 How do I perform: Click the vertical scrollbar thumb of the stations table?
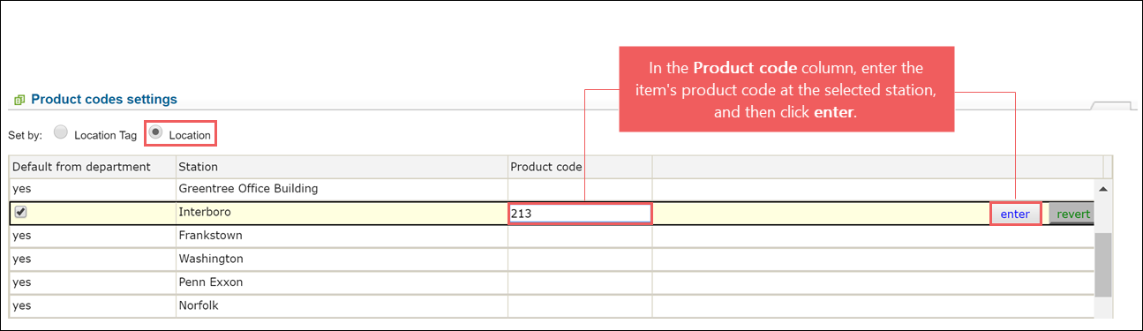[1103, 266]
